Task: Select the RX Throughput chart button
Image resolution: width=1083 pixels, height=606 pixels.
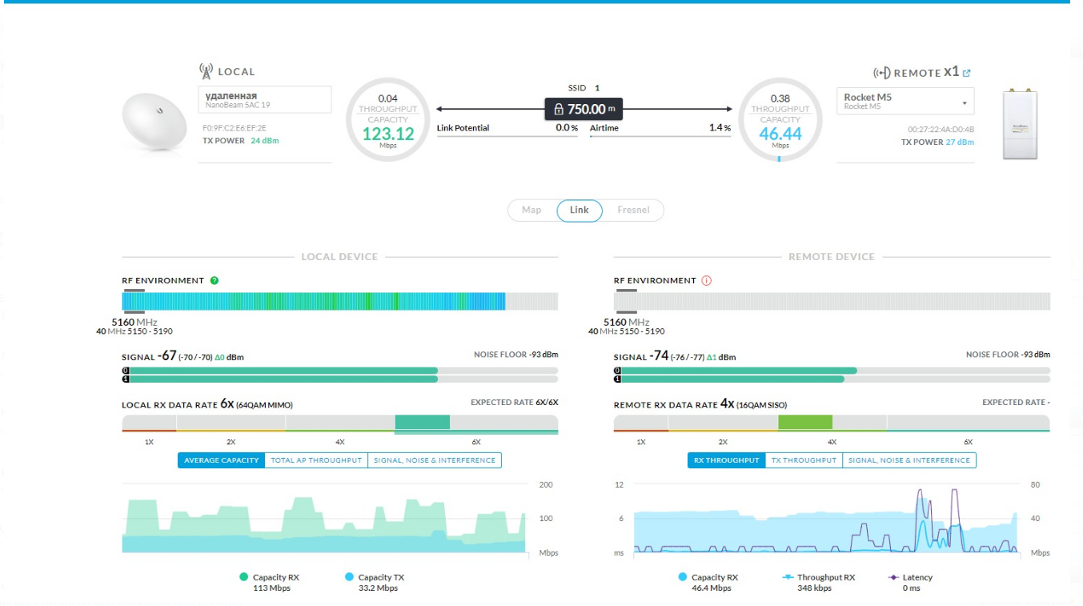Action: 726,460
